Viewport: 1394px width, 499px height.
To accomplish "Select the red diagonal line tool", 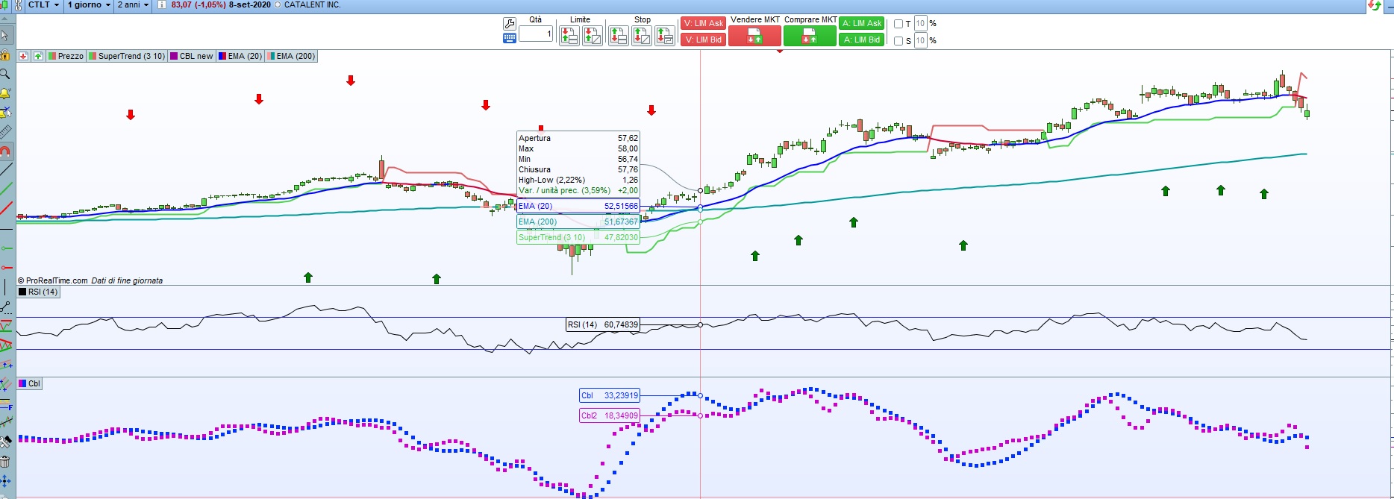I will coord(5,209).
